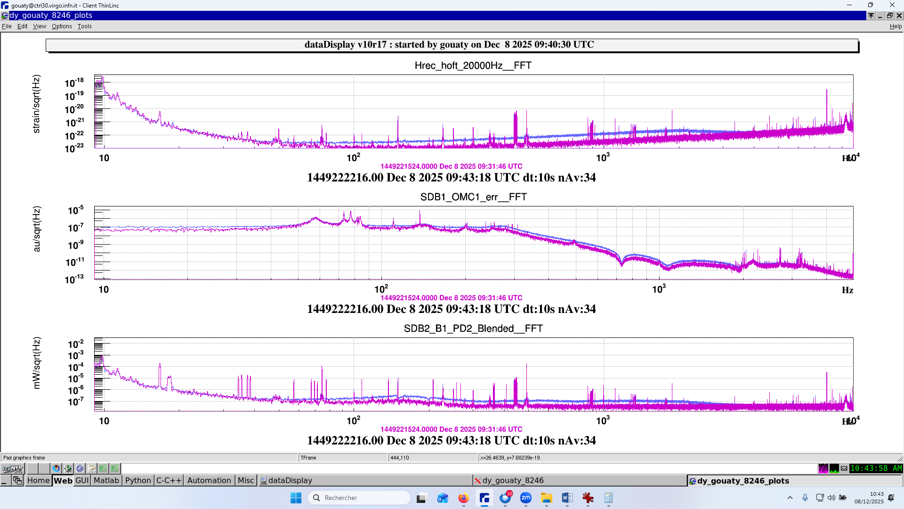Viewport: 904px width, 509px height.
Task: Launch Firefox from the IceWM toolbar
Action: coord(56,468)
